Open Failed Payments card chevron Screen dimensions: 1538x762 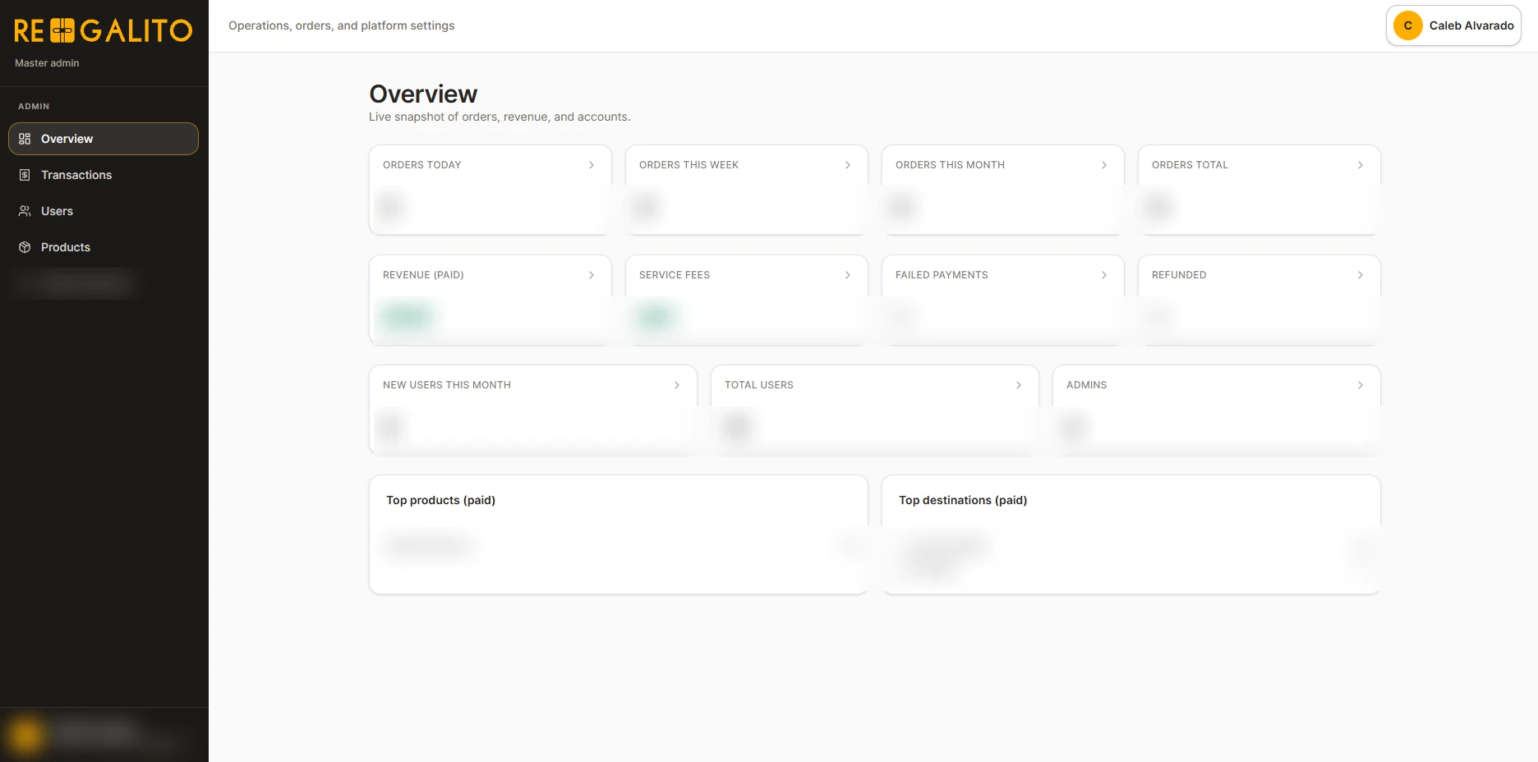[1104, 275]
